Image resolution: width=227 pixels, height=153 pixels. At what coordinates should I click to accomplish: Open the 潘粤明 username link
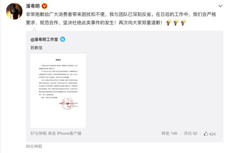click(x=33, y=6)
